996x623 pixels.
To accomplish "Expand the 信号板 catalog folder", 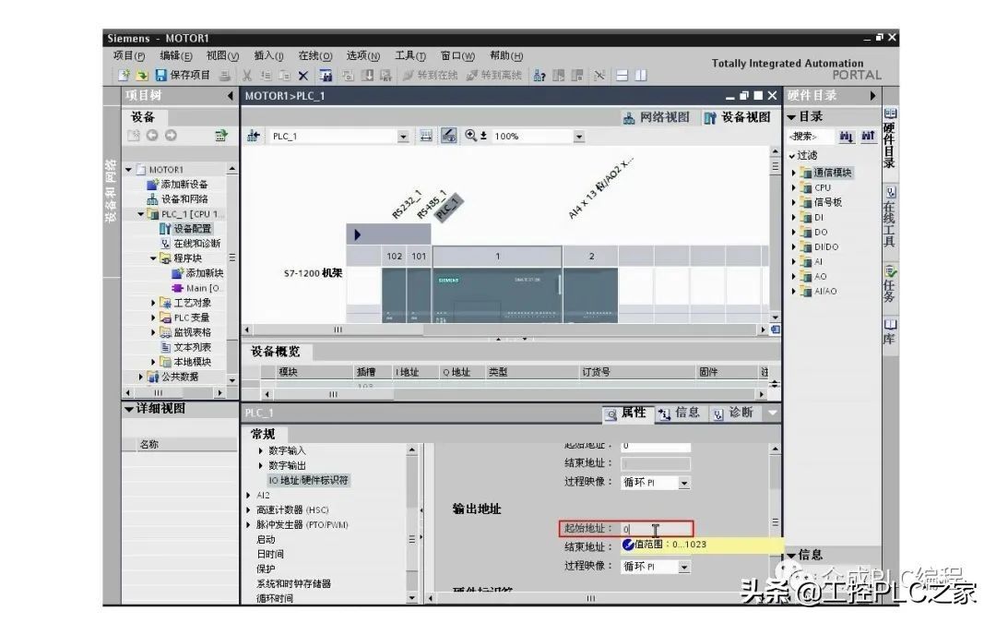I will point(793,202).
